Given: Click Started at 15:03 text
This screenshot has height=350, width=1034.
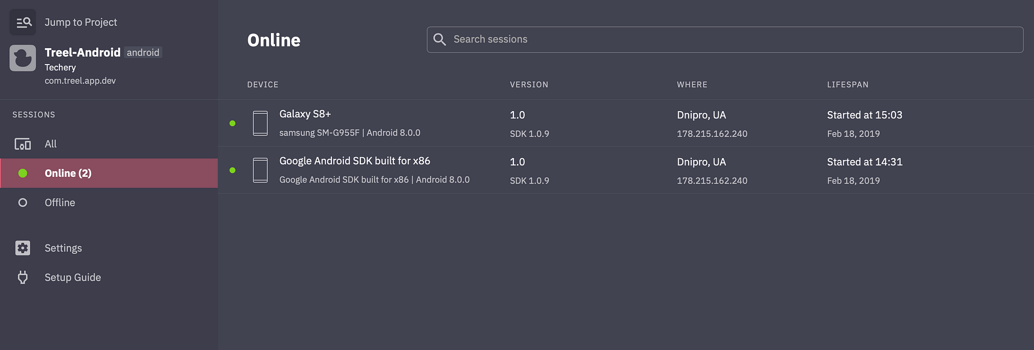Looking at the screenshot, I should (x=864, y=115).
